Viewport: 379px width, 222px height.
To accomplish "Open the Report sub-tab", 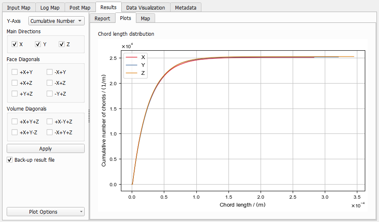I will (x=102, y=19).
